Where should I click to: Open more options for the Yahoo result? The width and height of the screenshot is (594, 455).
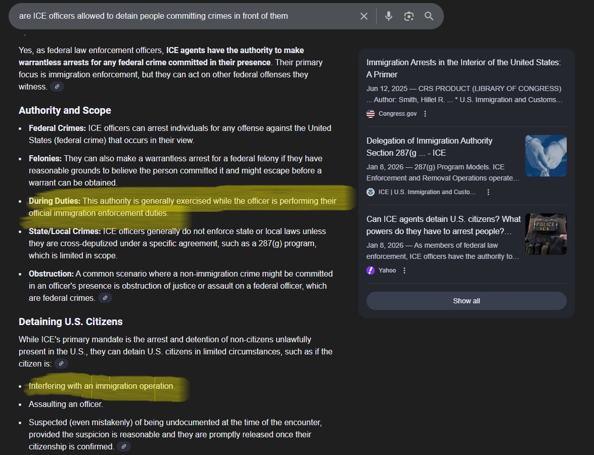click(x=404, y=270)
